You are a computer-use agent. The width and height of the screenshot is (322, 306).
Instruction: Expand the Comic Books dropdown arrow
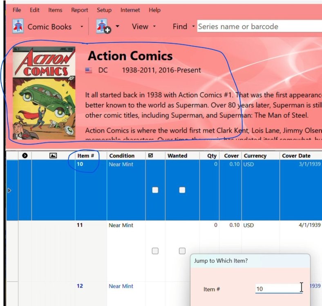[x=82, y=27]
